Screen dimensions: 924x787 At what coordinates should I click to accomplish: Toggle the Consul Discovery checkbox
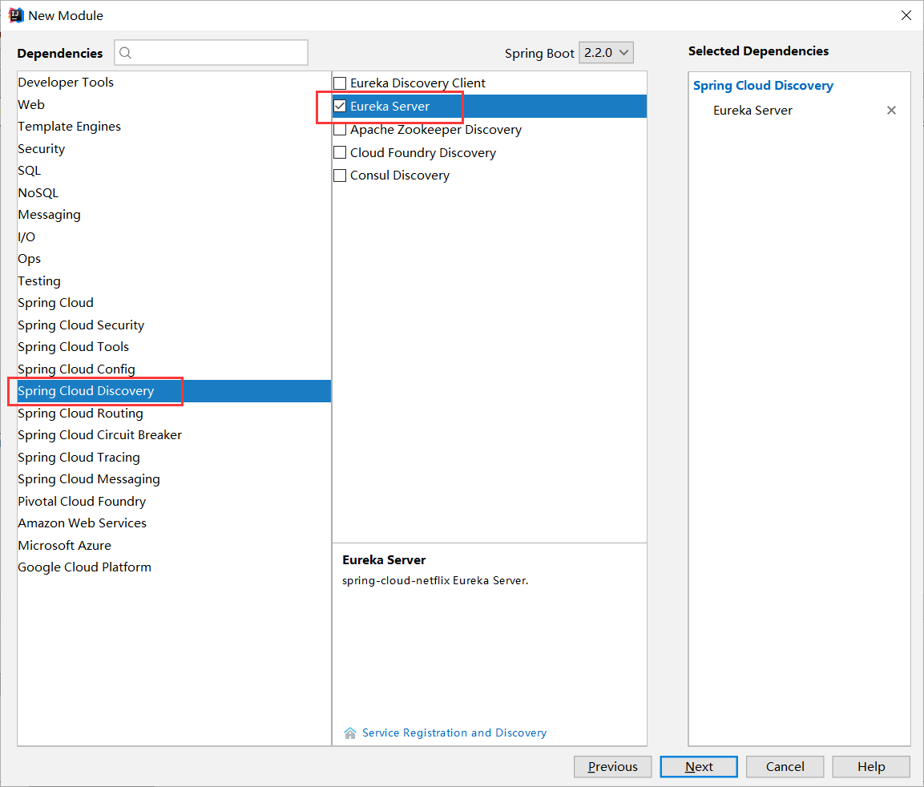coord(340,176)
